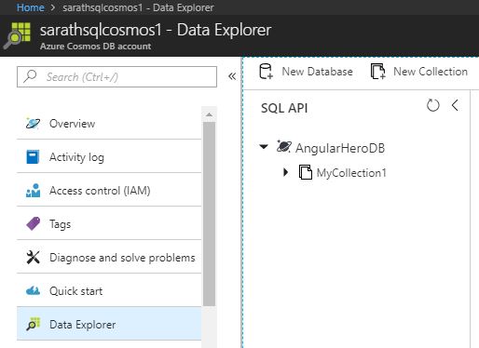This screenshot has height=348, width=479.
Task: Click the Azure Cosmos DB account subtitle
Action: tap(96, 47)
